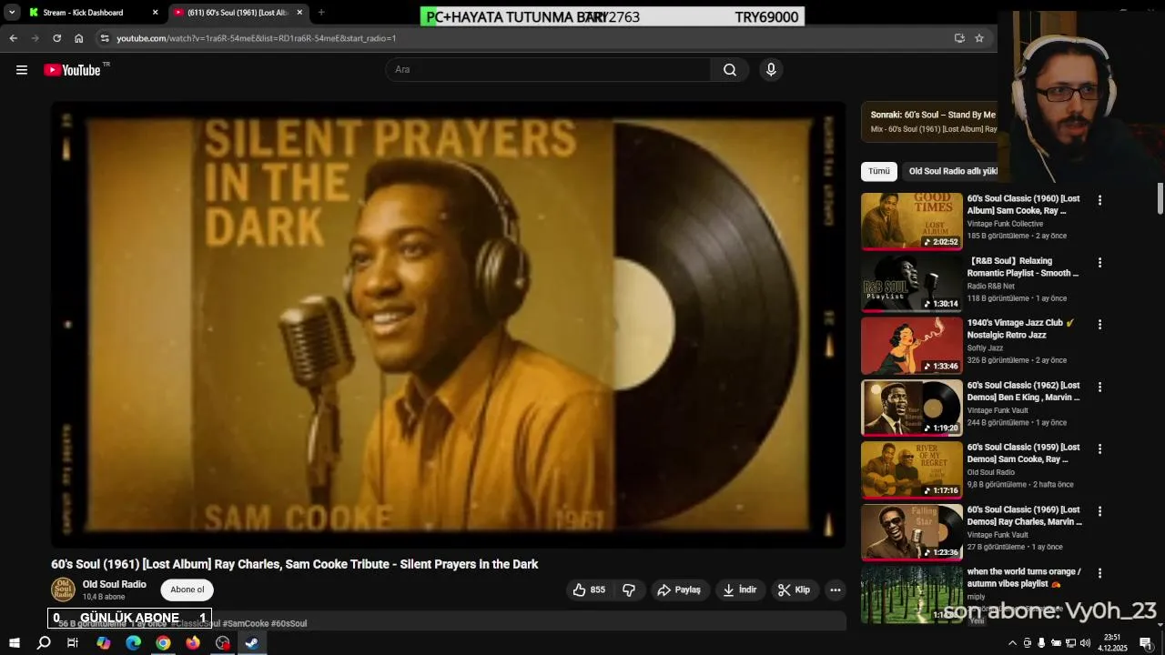Open a new browser tab
1165x655 pixels.
(321, 13)
